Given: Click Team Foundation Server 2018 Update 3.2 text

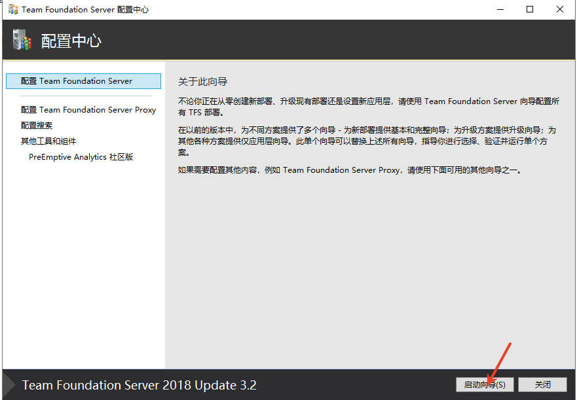Looking at the screenshot, I should [140, 385].
